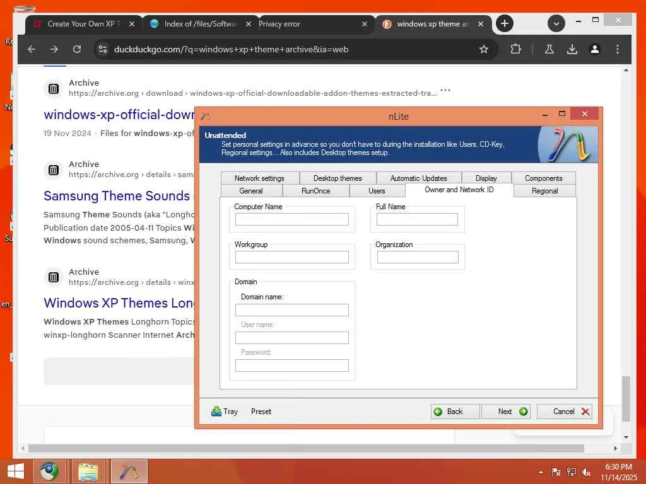Select the RunOnce tab
646x484 pixels.
click(316, 190)
